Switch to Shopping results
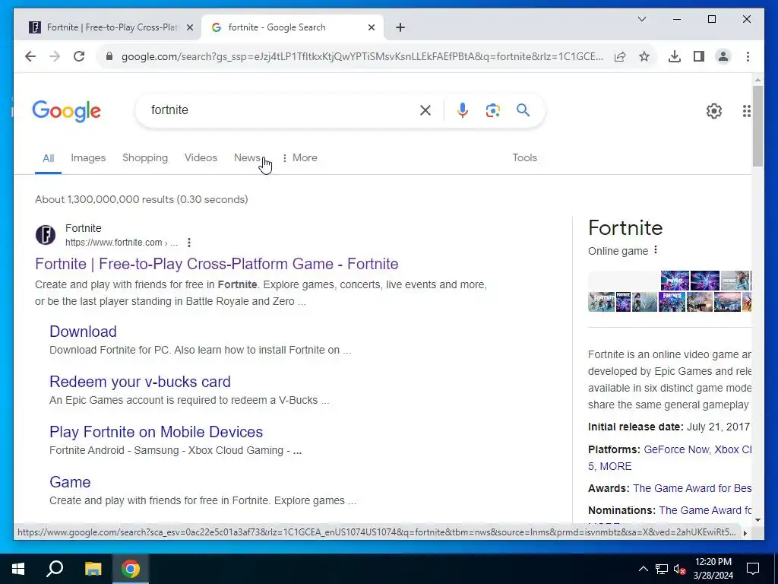The height and width of the screenshot is (584, 778). 145,158
